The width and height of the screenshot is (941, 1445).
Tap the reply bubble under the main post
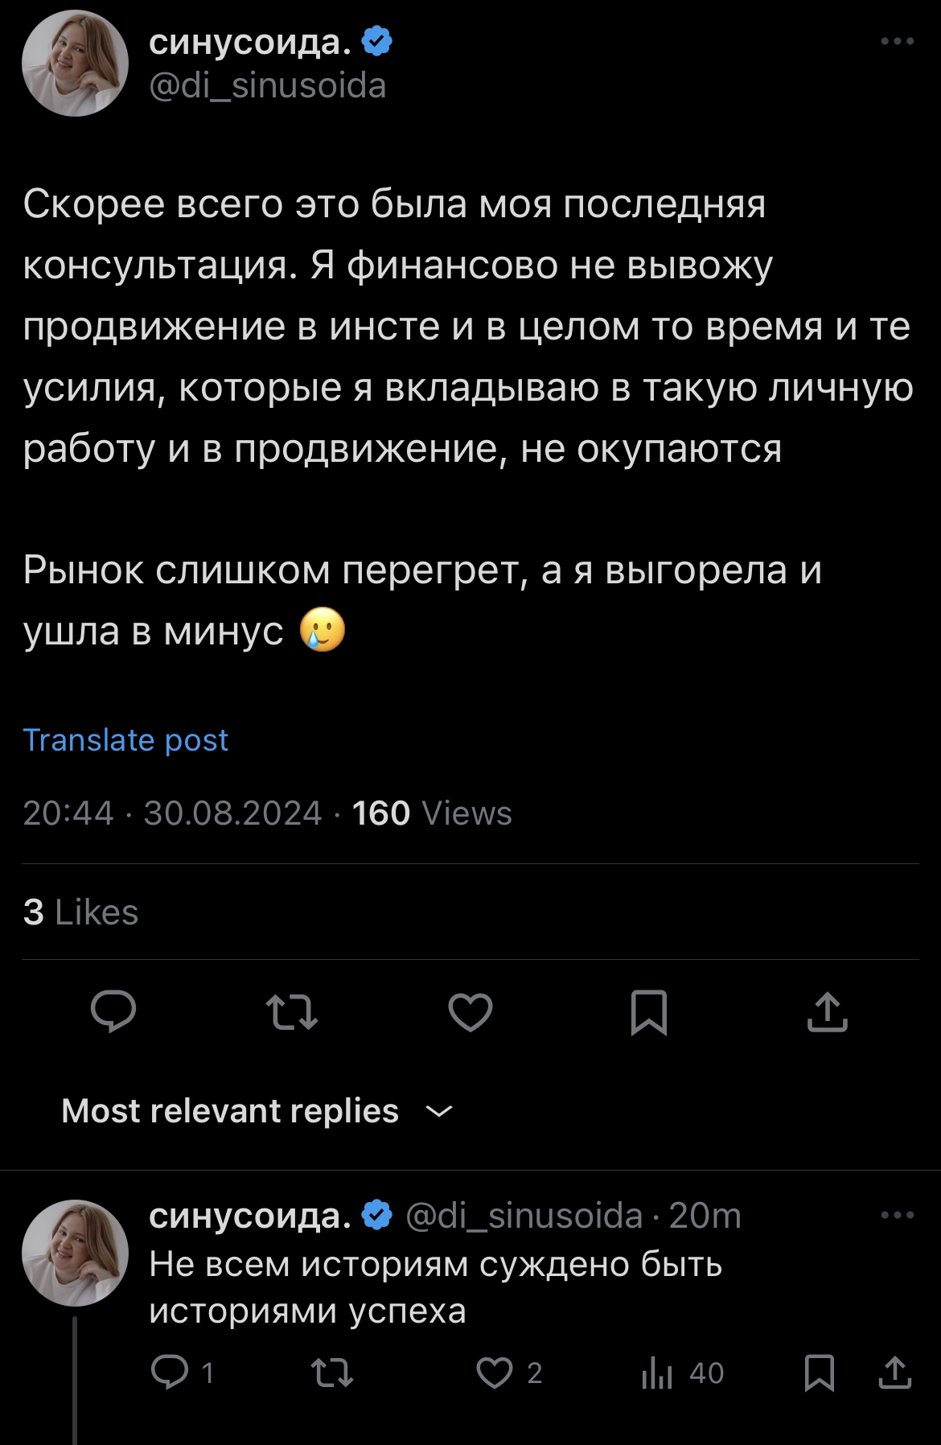(113, 1011)
